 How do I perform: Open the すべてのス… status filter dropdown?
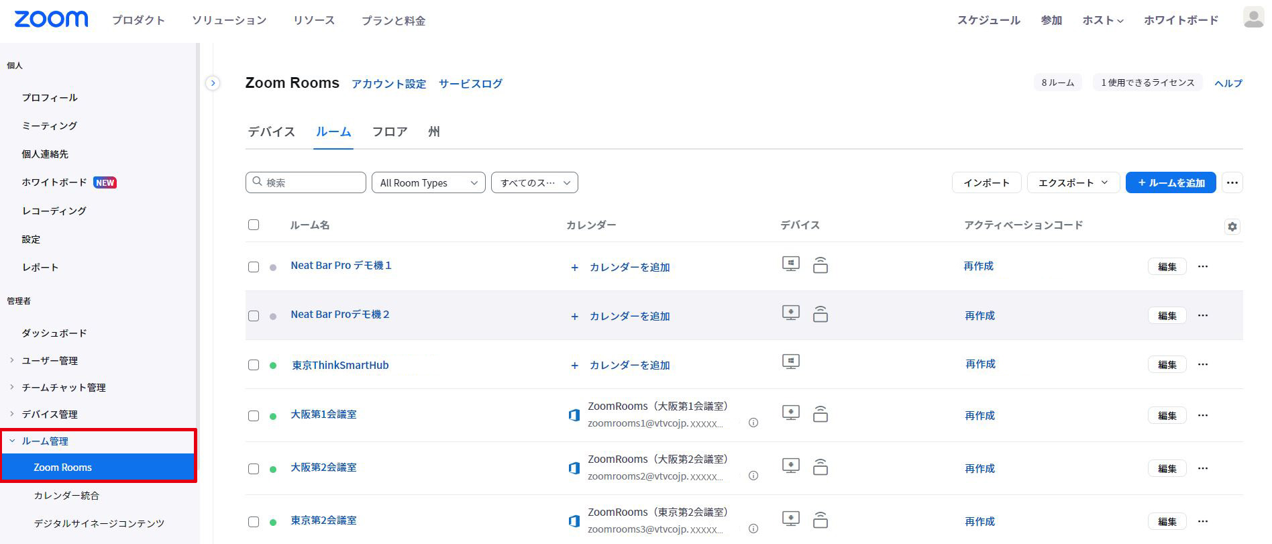(535, 182)
